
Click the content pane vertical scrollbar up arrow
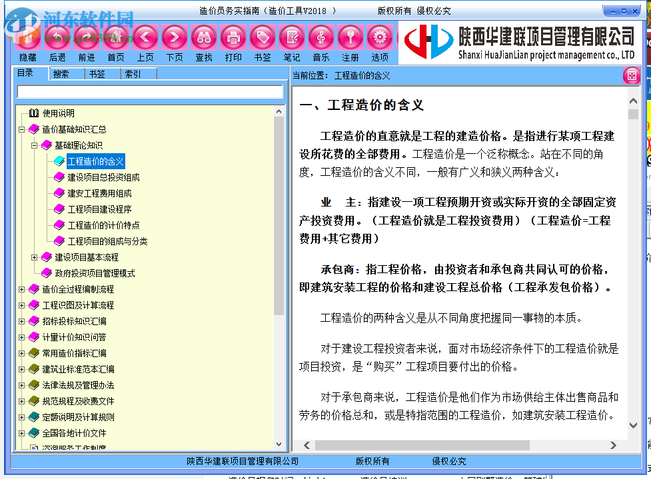(633, 100)
